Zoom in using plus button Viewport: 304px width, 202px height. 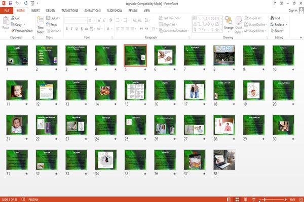click(x=286, y=199)
